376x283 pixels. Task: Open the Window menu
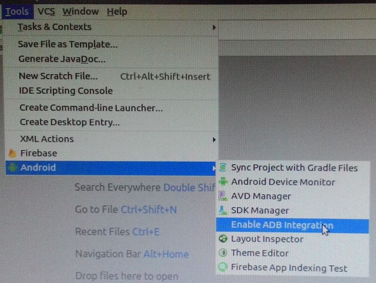80,12
